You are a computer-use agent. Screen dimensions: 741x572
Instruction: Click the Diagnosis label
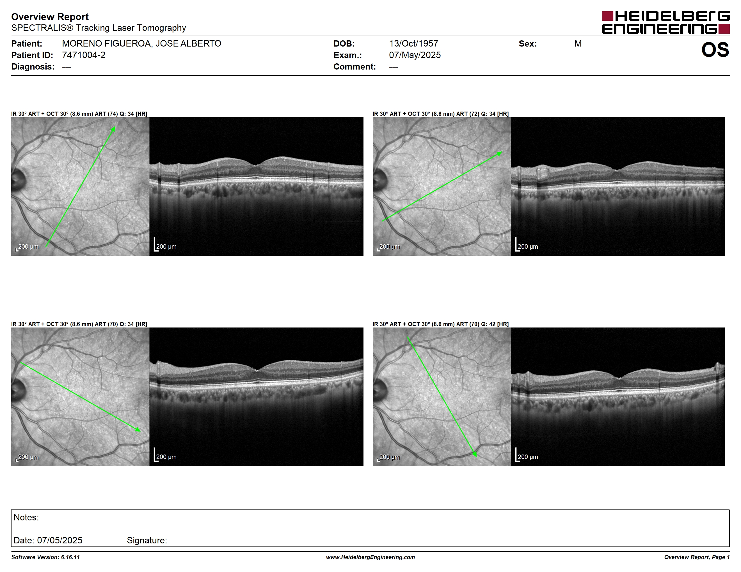click(x=33, y=67)
